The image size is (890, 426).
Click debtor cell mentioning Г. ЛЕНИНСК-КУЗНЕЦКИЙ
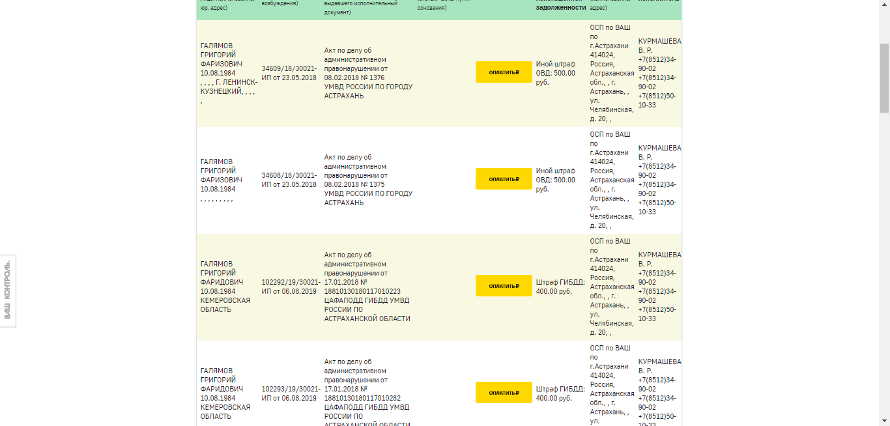point(229,73)
